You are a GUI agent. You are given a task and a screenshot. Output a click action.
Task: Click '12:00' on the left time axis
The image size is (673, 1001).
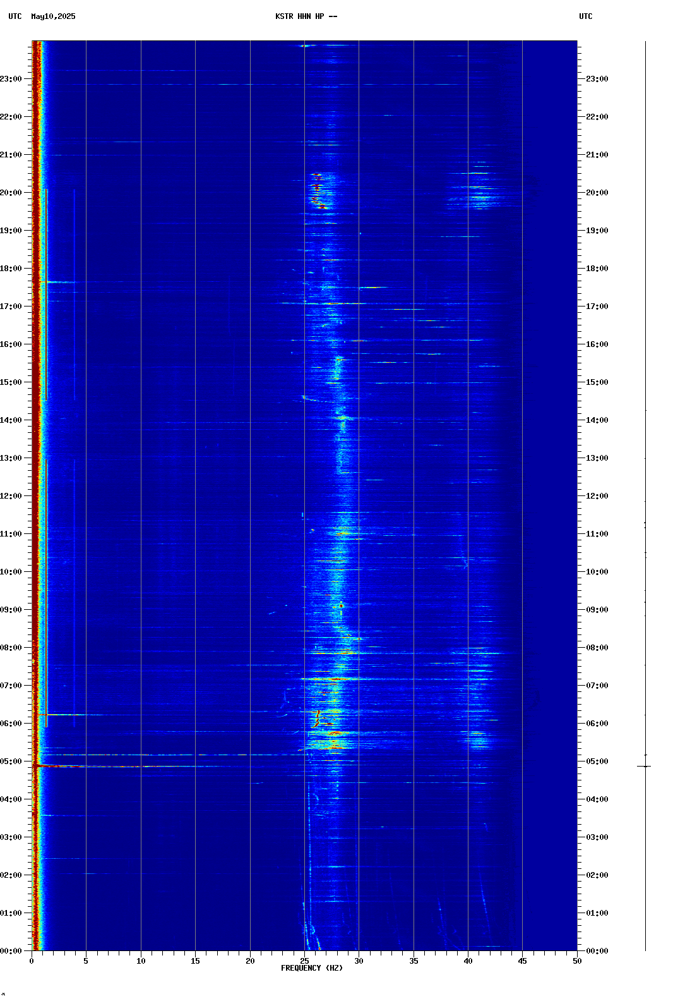(x=11, y=496)
